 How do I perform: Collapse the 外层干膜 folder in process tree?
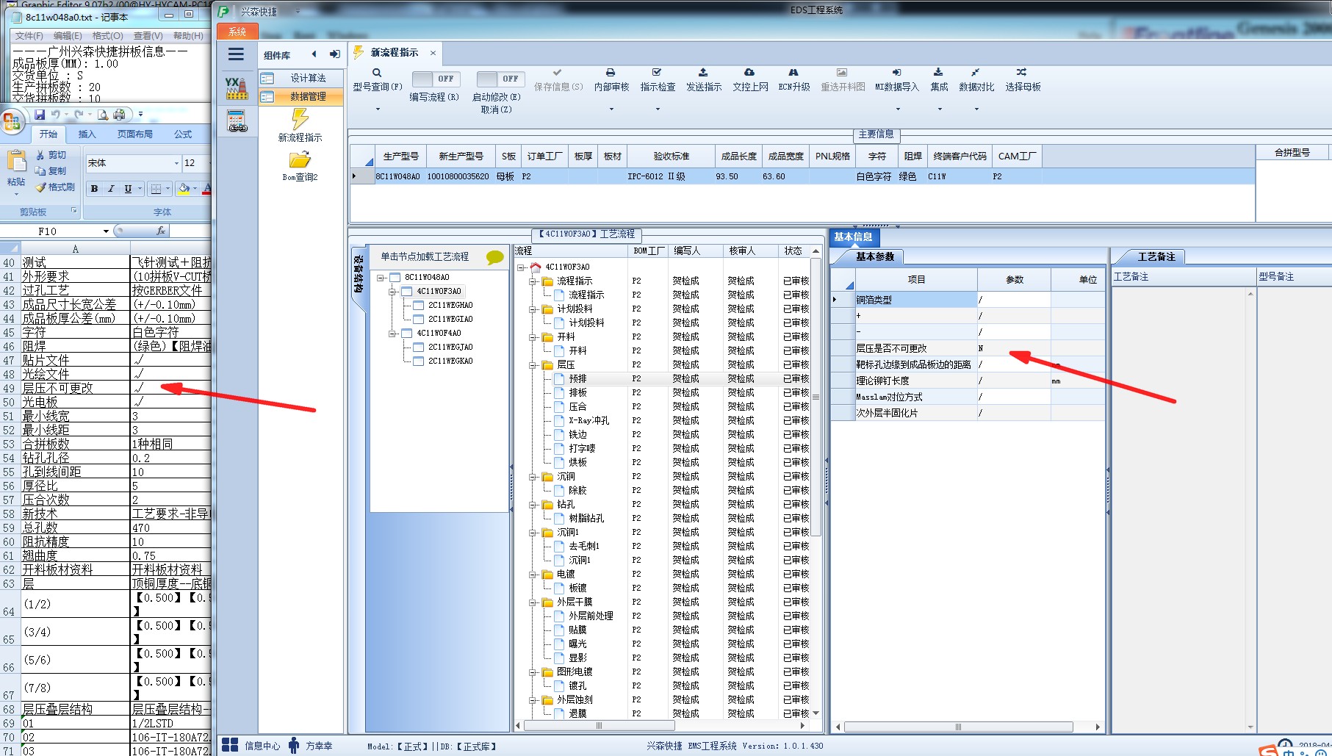click(533, 602)
